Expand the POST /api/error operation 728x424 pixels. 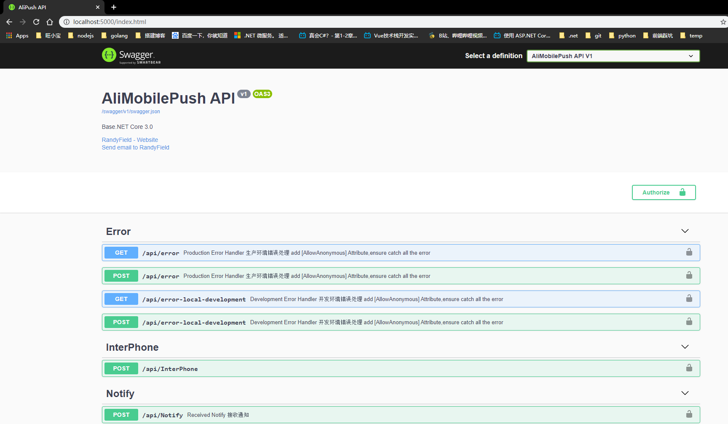pos(401,276)
